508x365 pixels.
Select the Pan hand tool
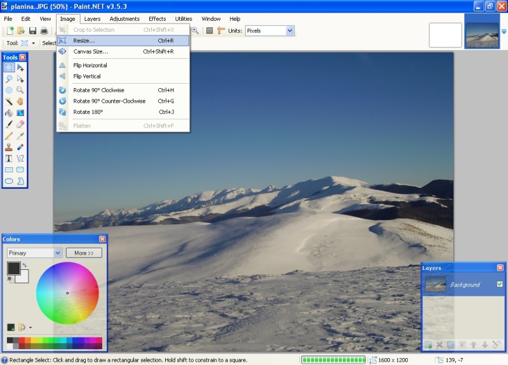[x=20, y=101]
